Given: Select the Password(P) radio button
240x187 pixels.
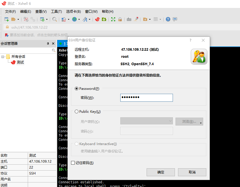Looking at the screenshot, I should coord(76,89).
